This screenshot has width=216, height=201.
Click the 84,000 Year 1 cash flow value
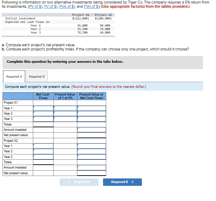105,25
